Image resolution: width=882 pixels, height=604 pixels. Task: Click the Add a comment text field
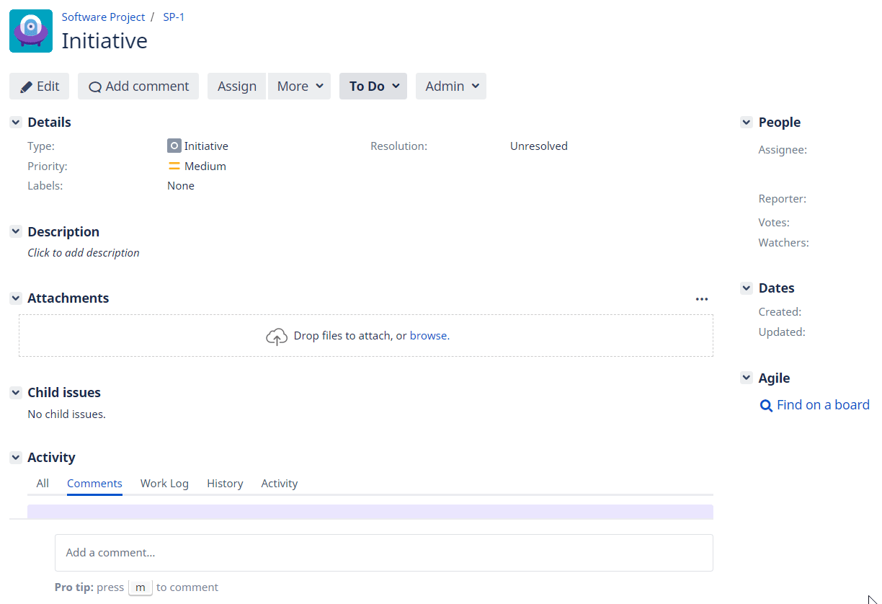(x=383, y=553)
